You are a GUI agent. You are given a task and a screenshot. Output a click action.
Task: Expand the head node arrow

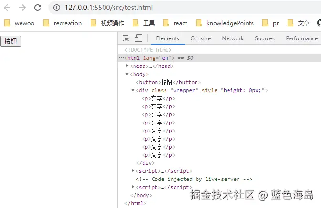(x=127, y=66)
